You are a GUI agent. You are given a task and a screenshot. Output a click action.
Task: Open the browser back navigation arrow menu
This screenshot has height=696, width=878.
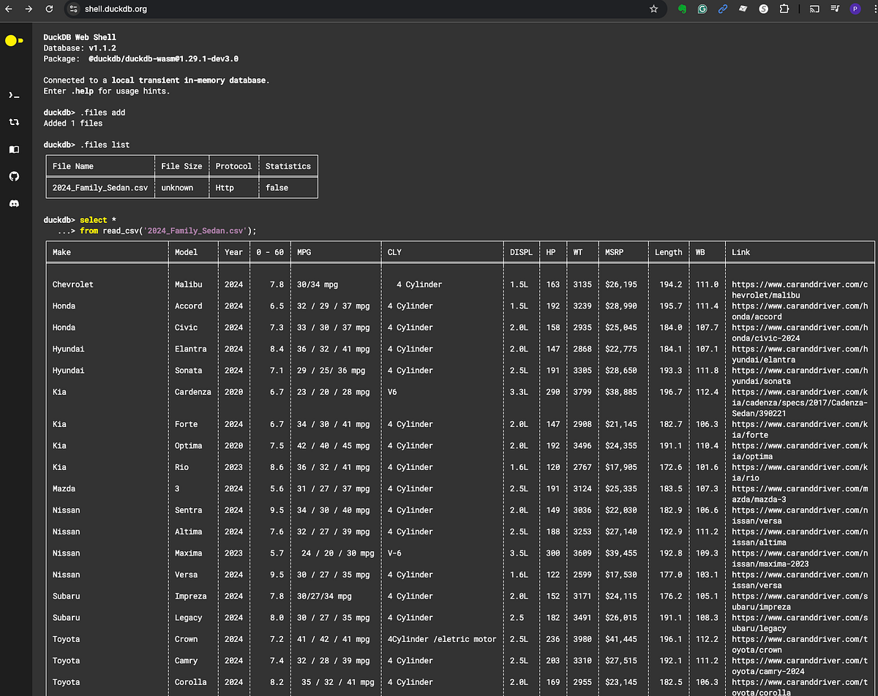coord(10,10)
